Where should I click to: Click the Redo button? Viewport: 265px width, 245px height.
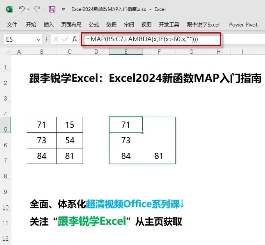37,9
